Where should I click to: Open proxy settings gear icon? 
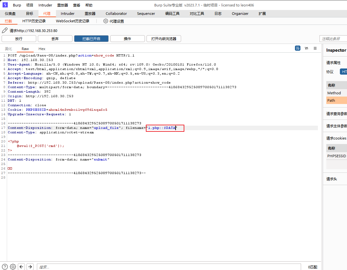point(105,21)
